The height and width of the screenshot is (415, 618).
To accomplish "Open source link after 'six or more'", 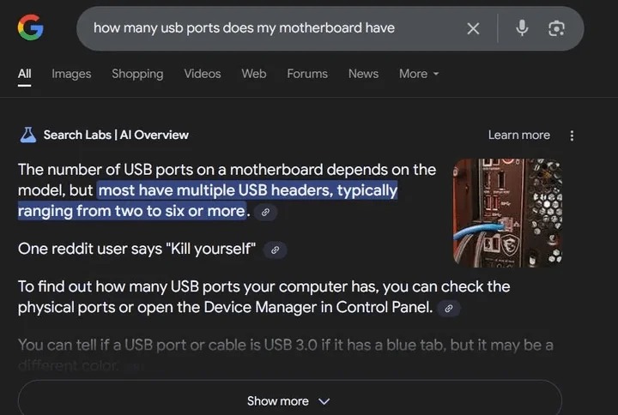I will pos(265,213).
